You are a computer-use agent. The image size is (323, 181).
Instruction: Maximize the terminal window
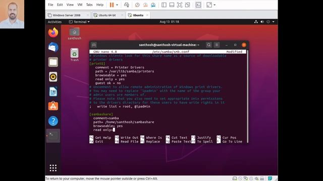235,45
